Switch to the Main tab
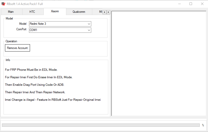The width and height of the screenshot is (208, 132). [x=11, y=12]
